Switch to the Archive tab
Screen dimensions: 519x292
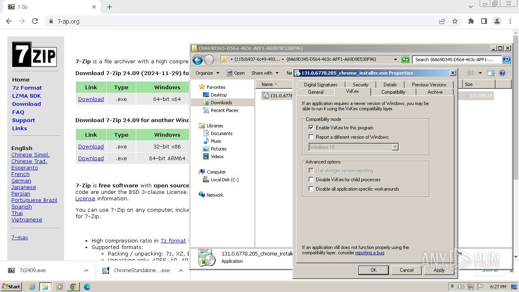435,92
